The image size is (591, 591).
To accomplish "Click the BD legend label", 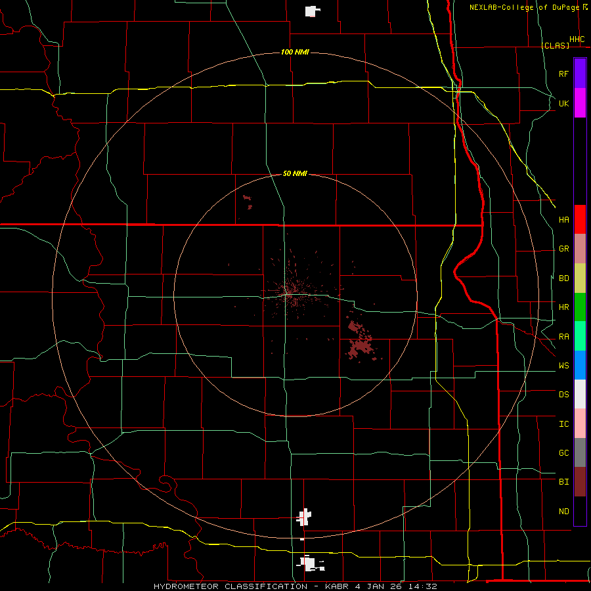I will click(x=563, y=278).
